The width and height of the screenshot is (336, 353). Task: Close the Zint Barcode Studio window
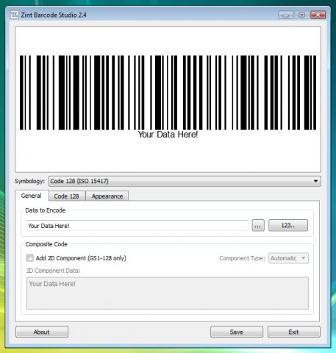(x=318, y=15)
